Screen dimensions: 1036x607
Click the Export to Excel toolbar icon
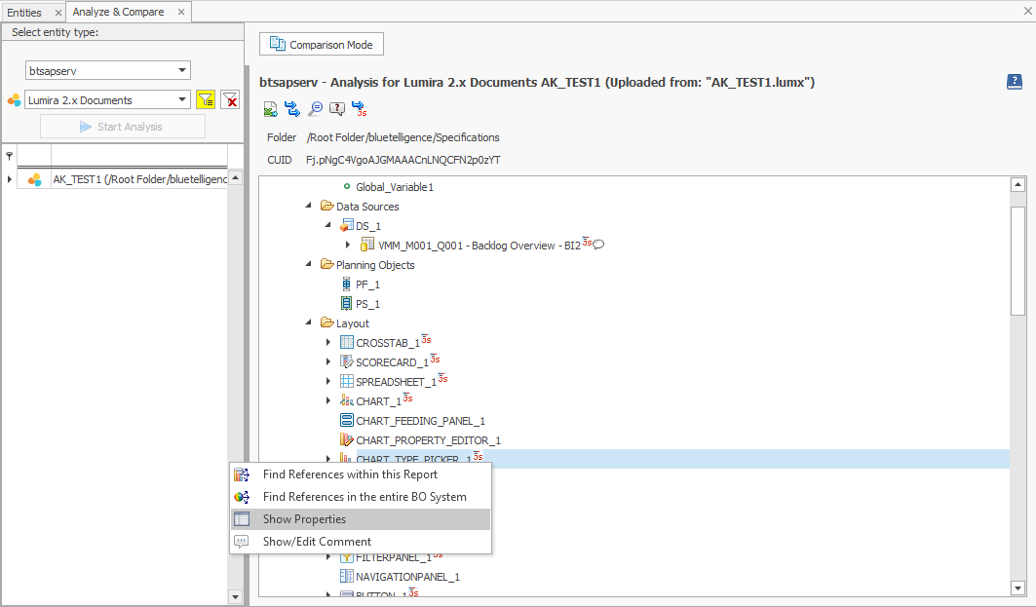270,108
